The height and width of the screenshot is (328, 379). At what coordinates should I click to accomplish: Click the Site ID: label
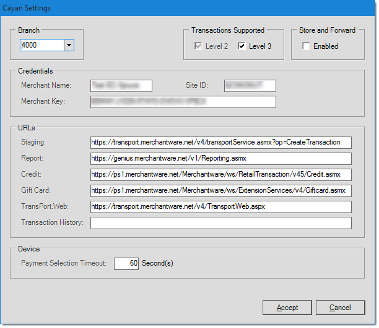coord(197,85)
